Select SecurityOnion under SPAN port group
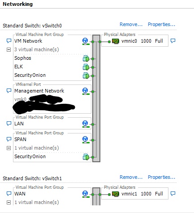Viewport: 194px width, 213px height. pos(30,156)
